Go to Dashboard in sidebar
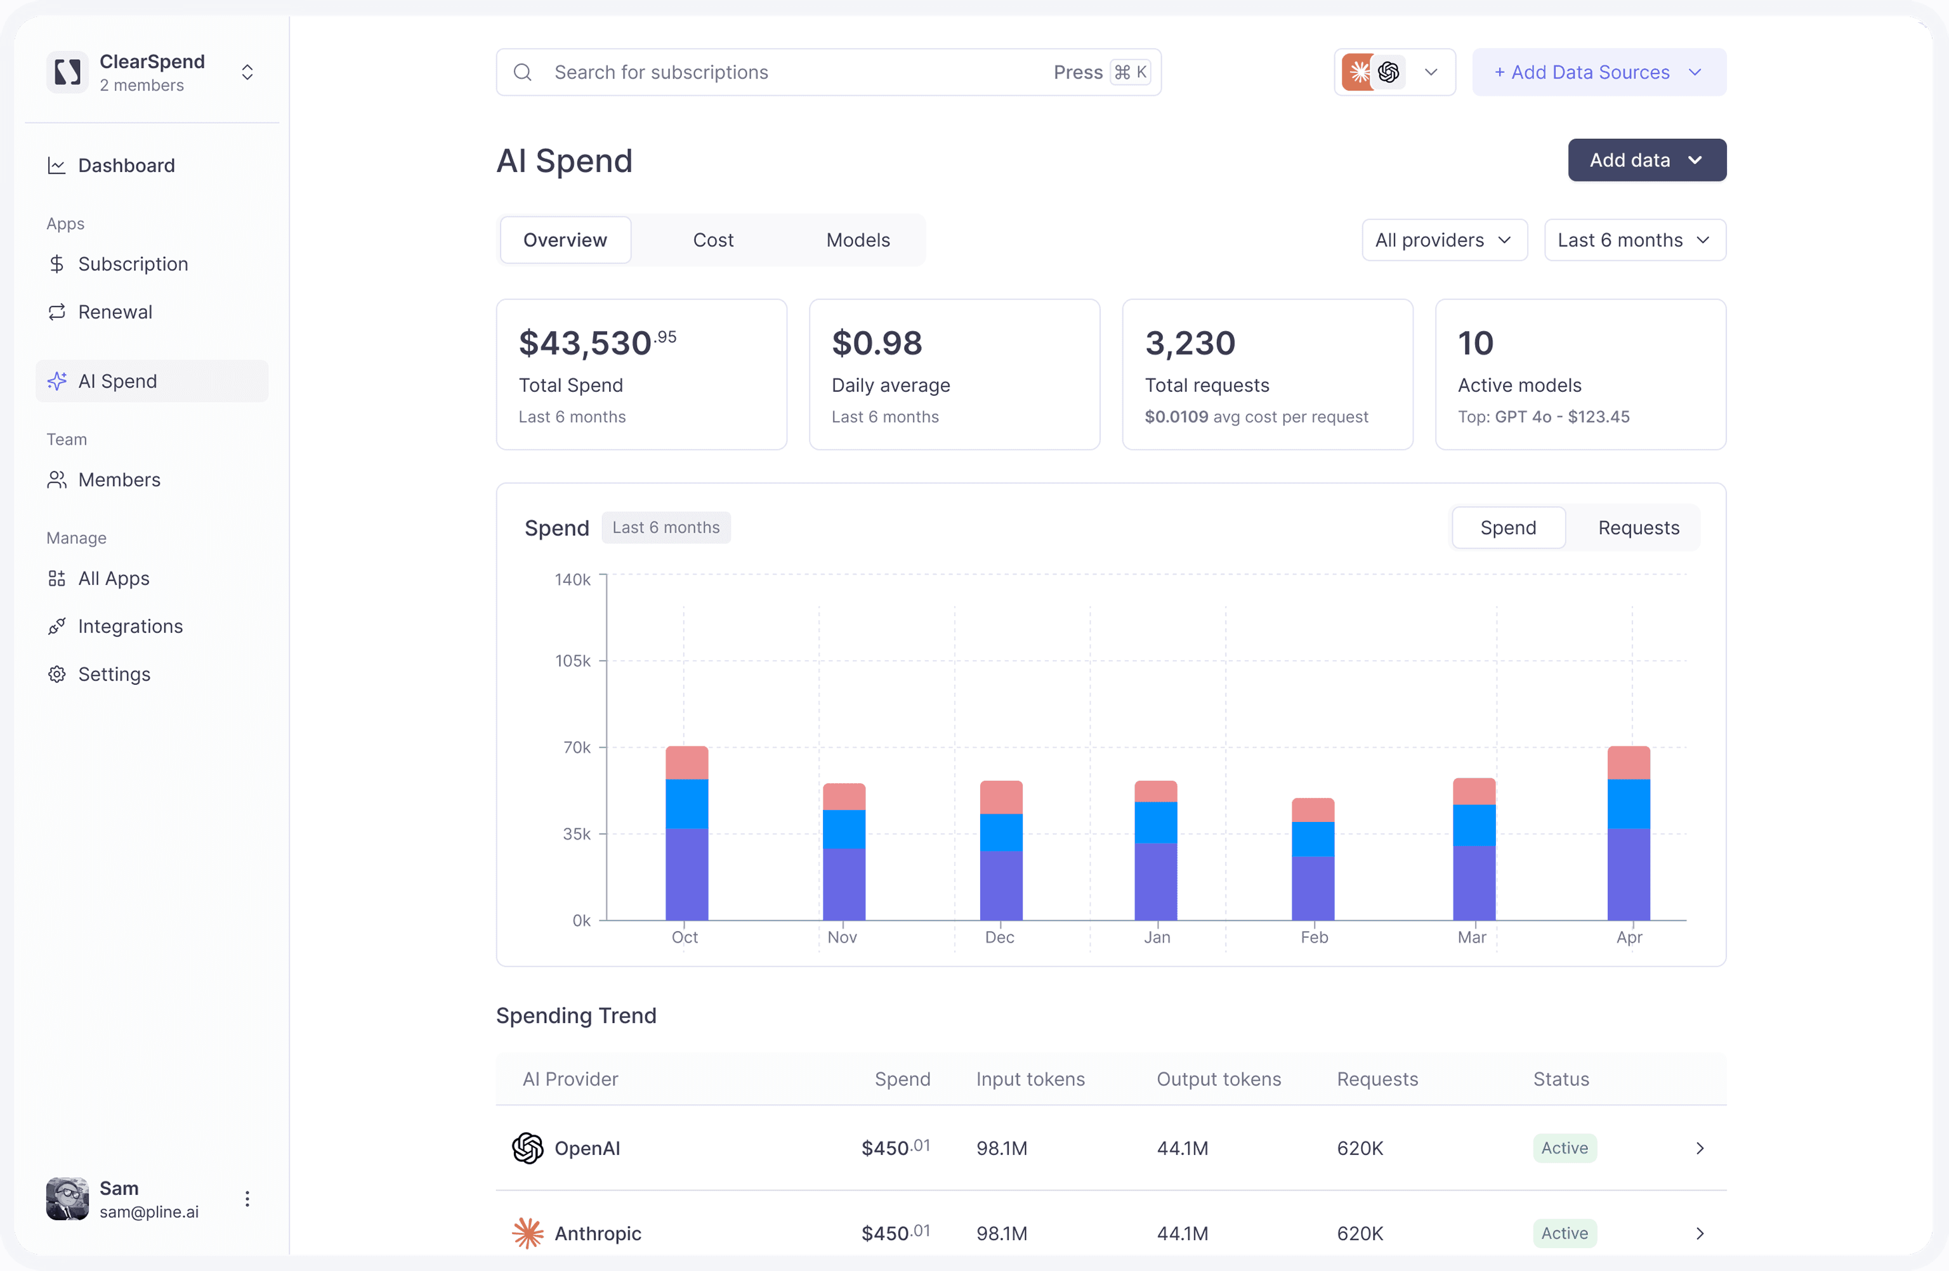Viewport: 1949px width, 1271px height. tap(152, 166)
